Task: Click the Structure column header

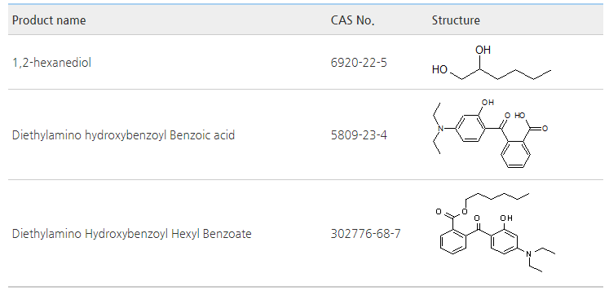Action: pos(456,20)
